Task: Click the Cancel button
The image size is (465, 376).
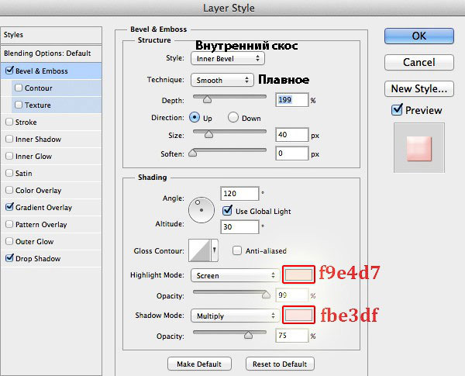Action: click(419, 62)
